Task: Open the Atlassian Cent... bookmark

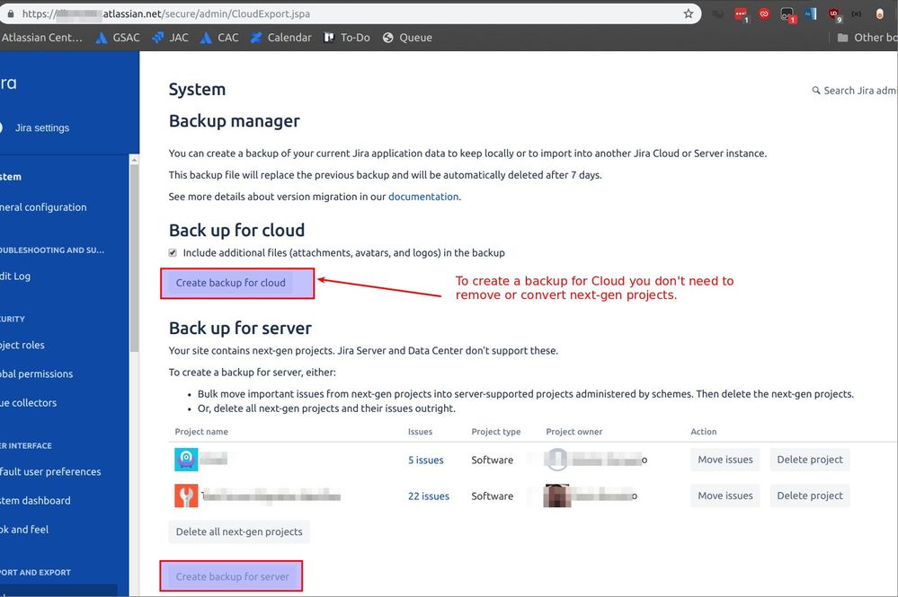Action: (x=41, y=37)
